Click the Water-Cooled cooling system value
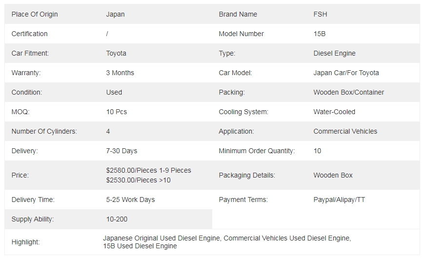This screenshot has height=260, width=424. [334, 112]
